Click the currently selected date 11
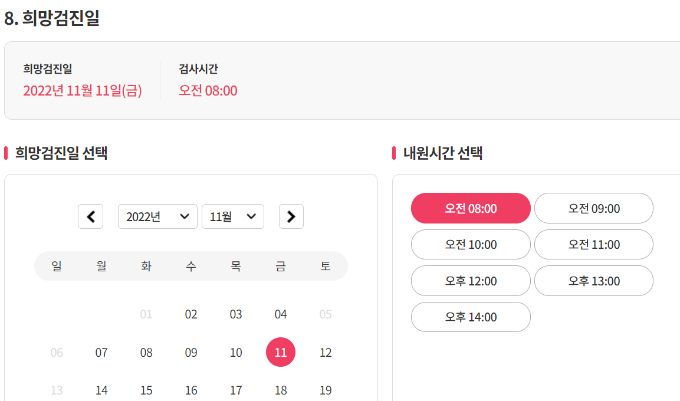The image size is (680, 401). (281, 352)
